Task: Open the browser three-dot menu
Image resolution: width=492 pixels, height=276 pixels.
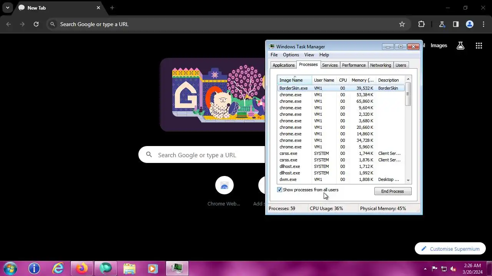Action: [484, 24]
